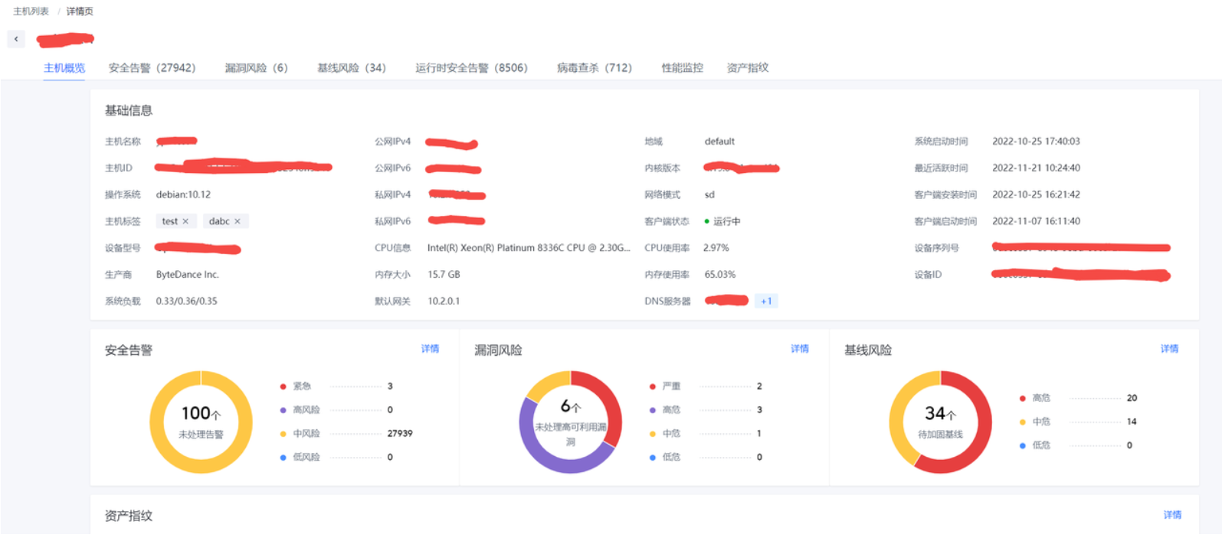The width and height of the screenshot is (1222, 538).
Task: Remove the dabc host tag
Action: [x=238, y=221]
